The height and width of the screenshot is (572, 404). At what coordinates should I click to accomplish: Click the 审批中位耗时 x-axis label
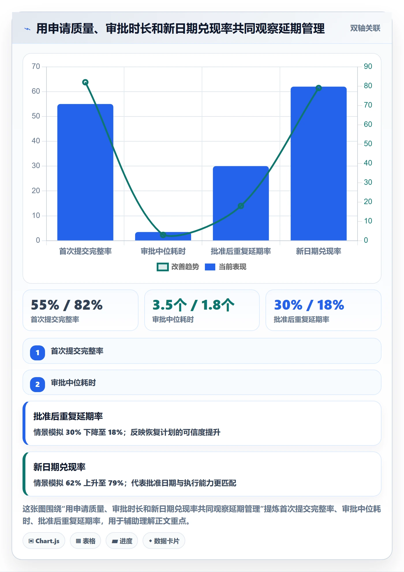[x=163, y=251]
